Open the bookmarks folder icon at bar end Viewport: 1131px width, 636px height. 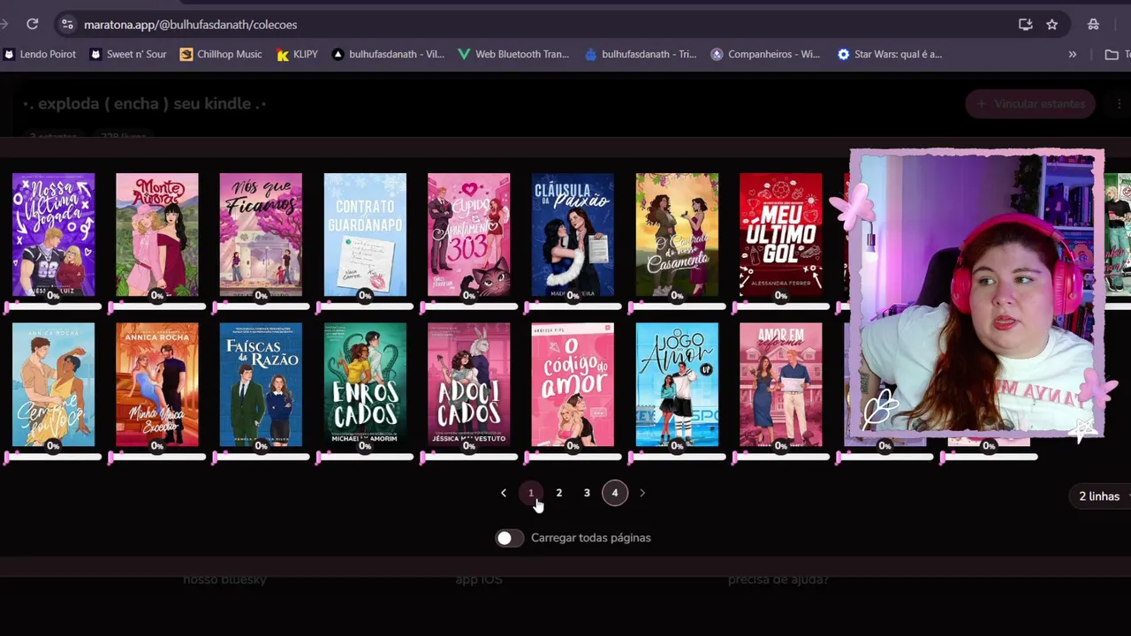coord(1112,54)
